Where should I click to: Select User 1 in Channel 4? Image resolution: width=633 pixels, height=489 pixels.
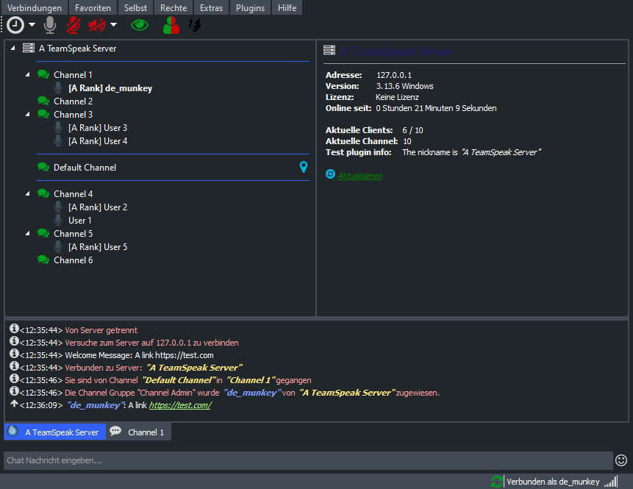pos(80,221)
